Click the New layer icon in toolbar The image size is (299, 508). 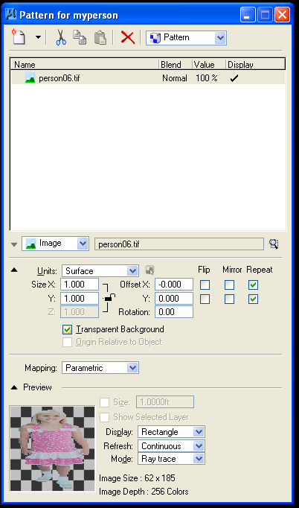tap(18, 37)
